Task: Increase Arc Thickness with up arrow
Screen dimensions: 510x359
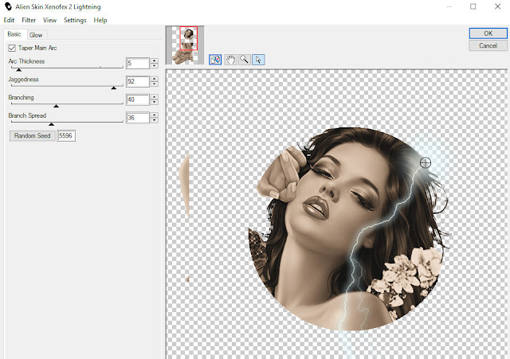Action: tap(155, 60)
